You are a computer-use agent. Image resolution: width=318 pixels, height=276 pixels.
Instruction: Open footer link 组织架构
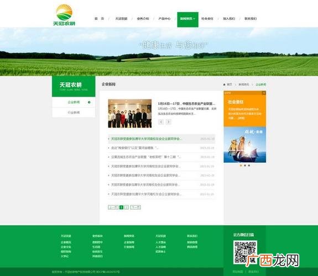click(x=66, y=252)
